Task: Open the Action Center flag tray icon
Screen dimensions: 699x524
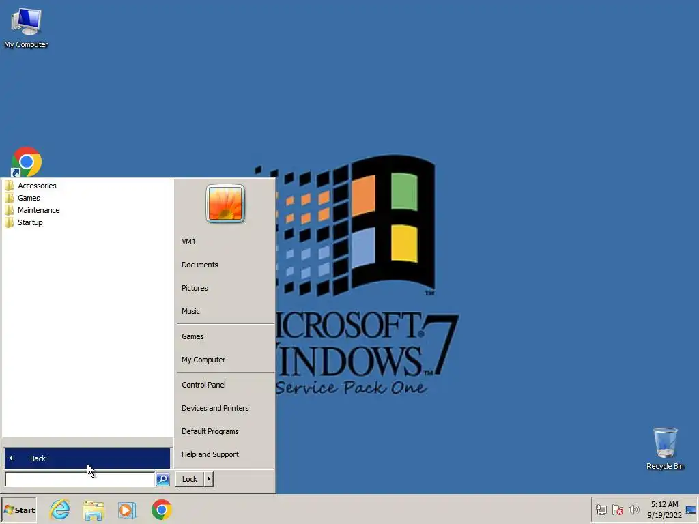Action: 617,509
